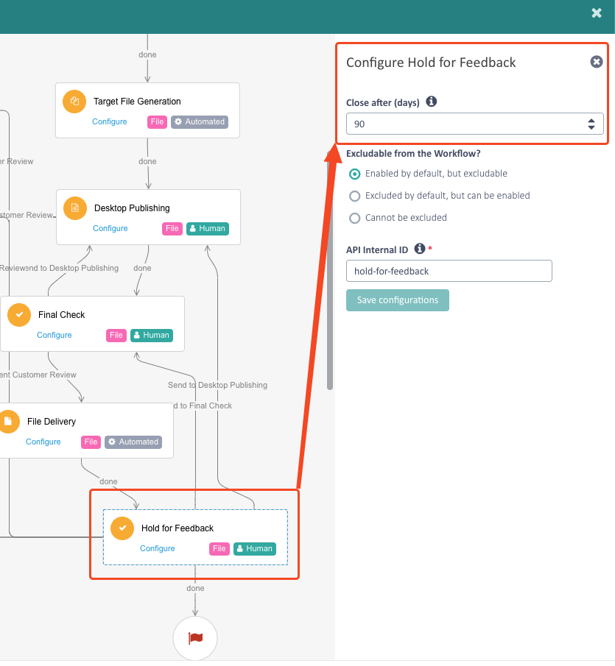This screenshot has width=615, height=666.
Task: Click the Automated tag on File Delivery
Action: [133, 442]
